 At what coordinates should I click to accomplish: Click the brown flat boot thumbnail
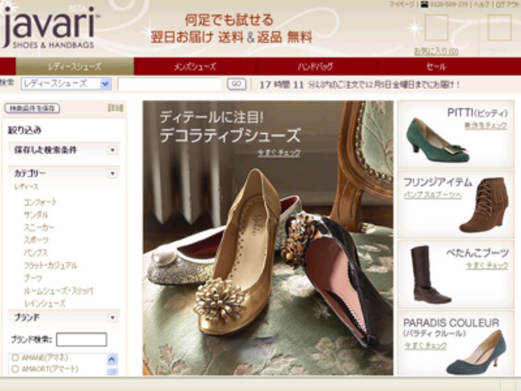pyautogui.click(x=430, y=274)
